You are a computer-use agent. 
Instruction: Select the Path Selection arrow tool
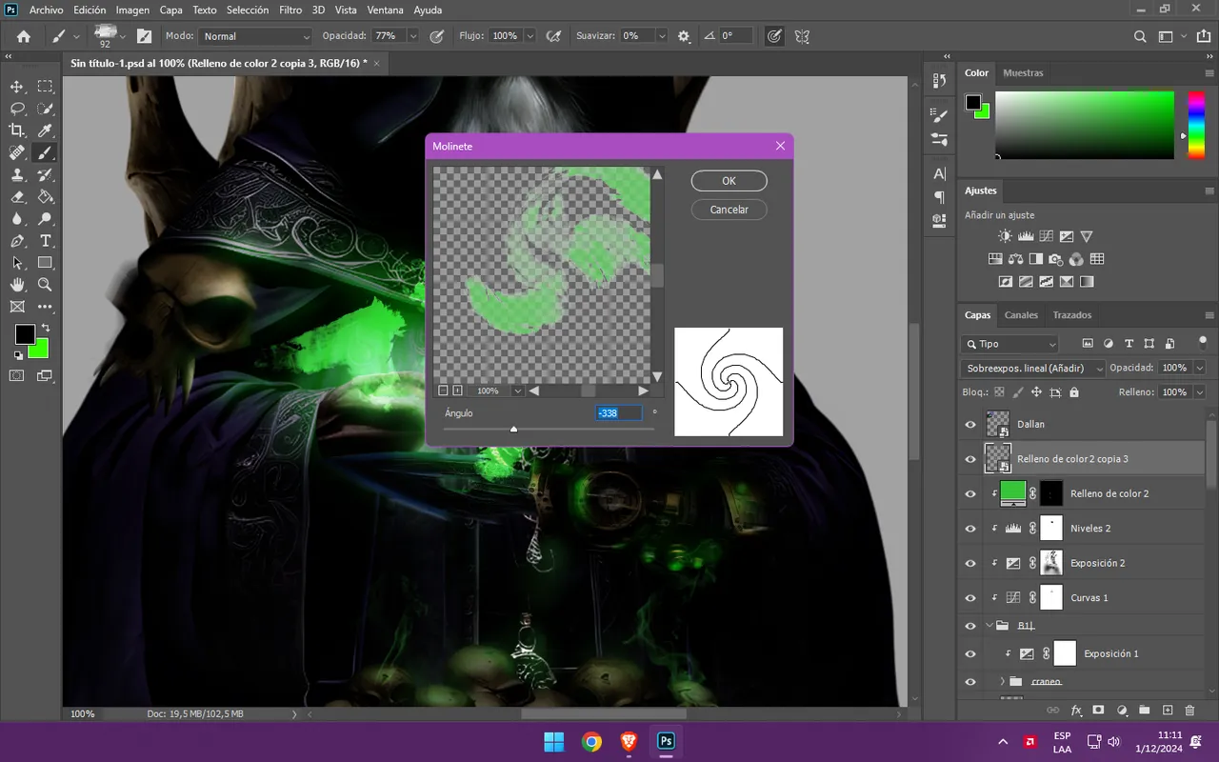click(17, 263)
